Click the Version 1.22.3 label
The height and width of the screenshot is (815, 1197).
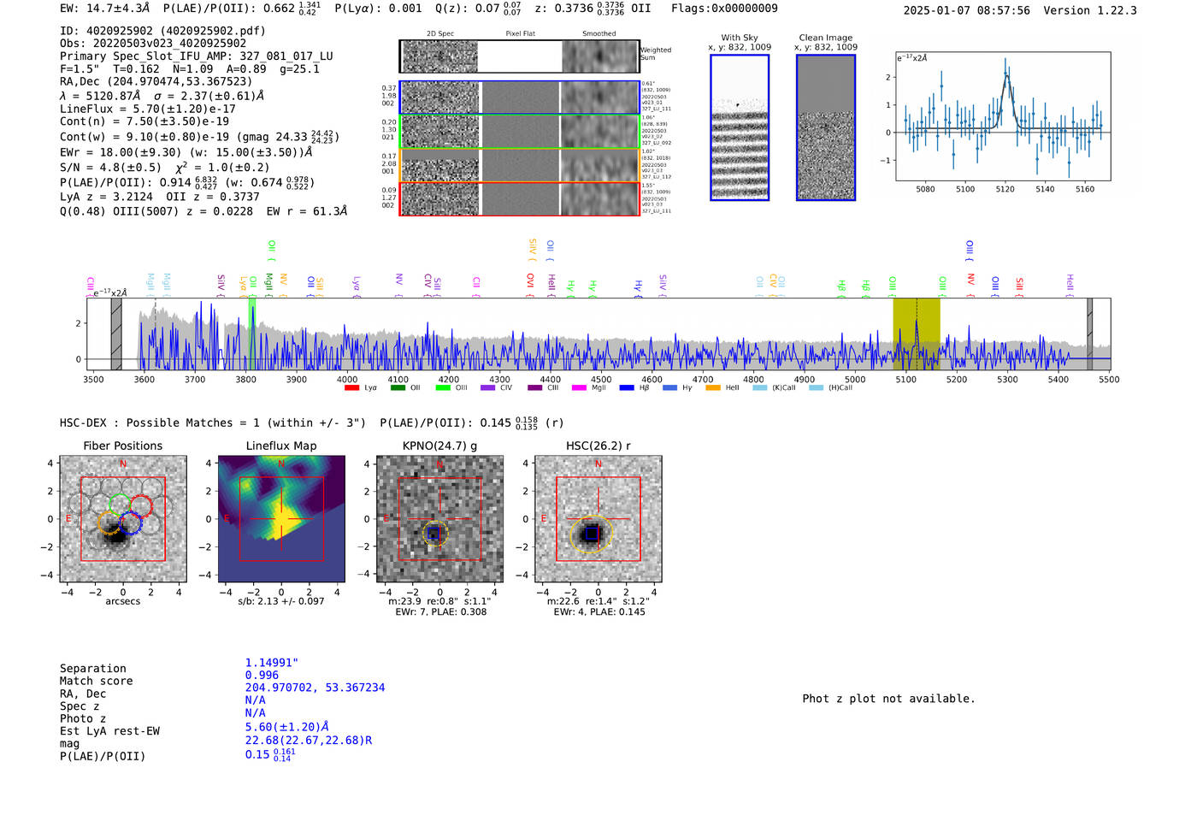pos(1090,11)
